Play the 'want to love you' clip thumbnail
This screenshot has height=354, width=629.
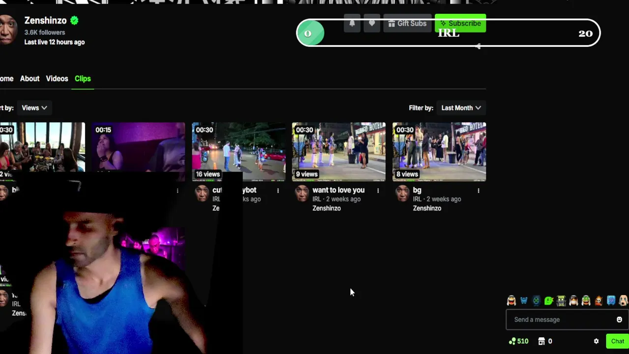pyautogui.click(x=339, y=151)
